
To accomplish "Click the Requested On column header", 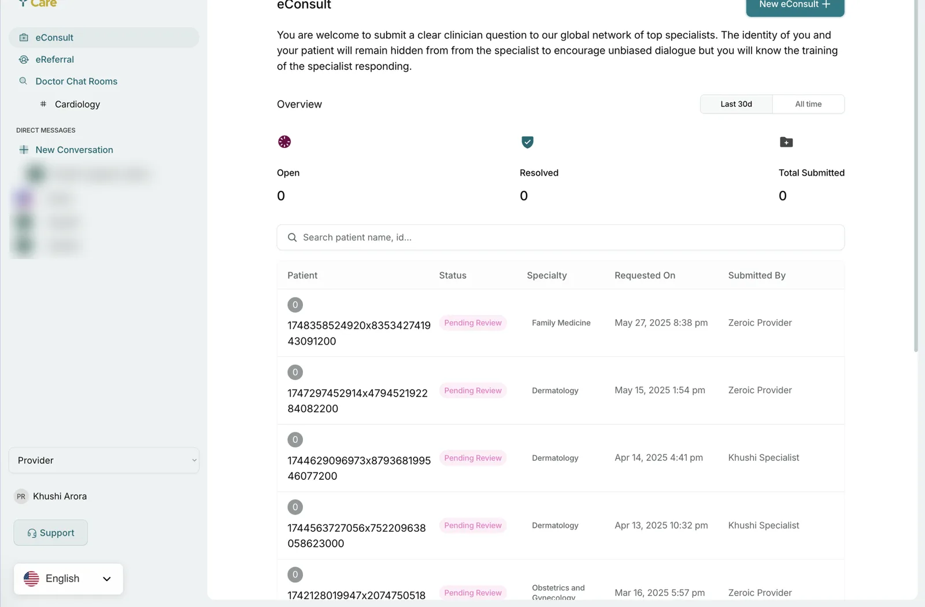I will pos(645,276).
